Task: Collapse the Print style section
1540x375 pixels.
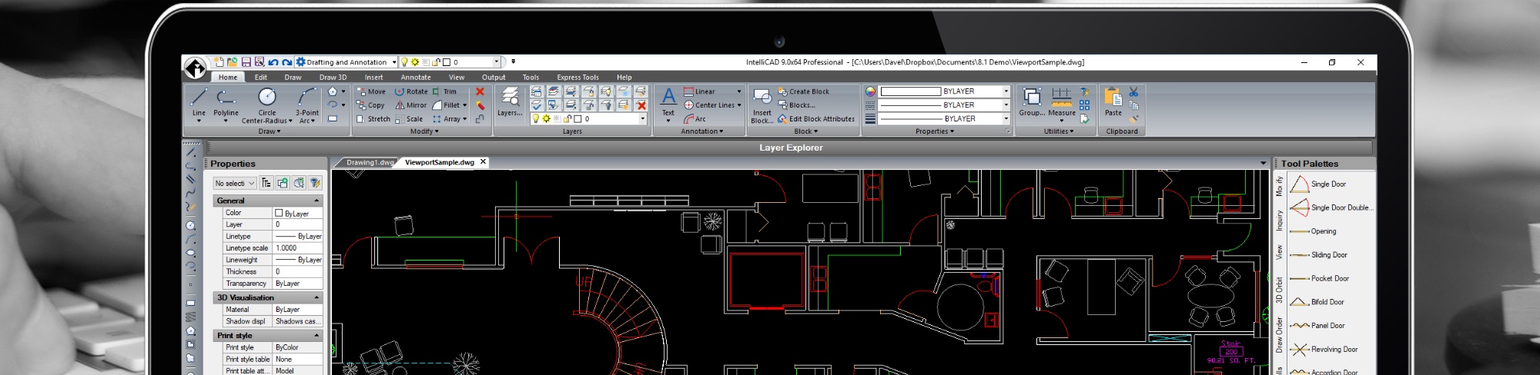Action: (316, 336)
